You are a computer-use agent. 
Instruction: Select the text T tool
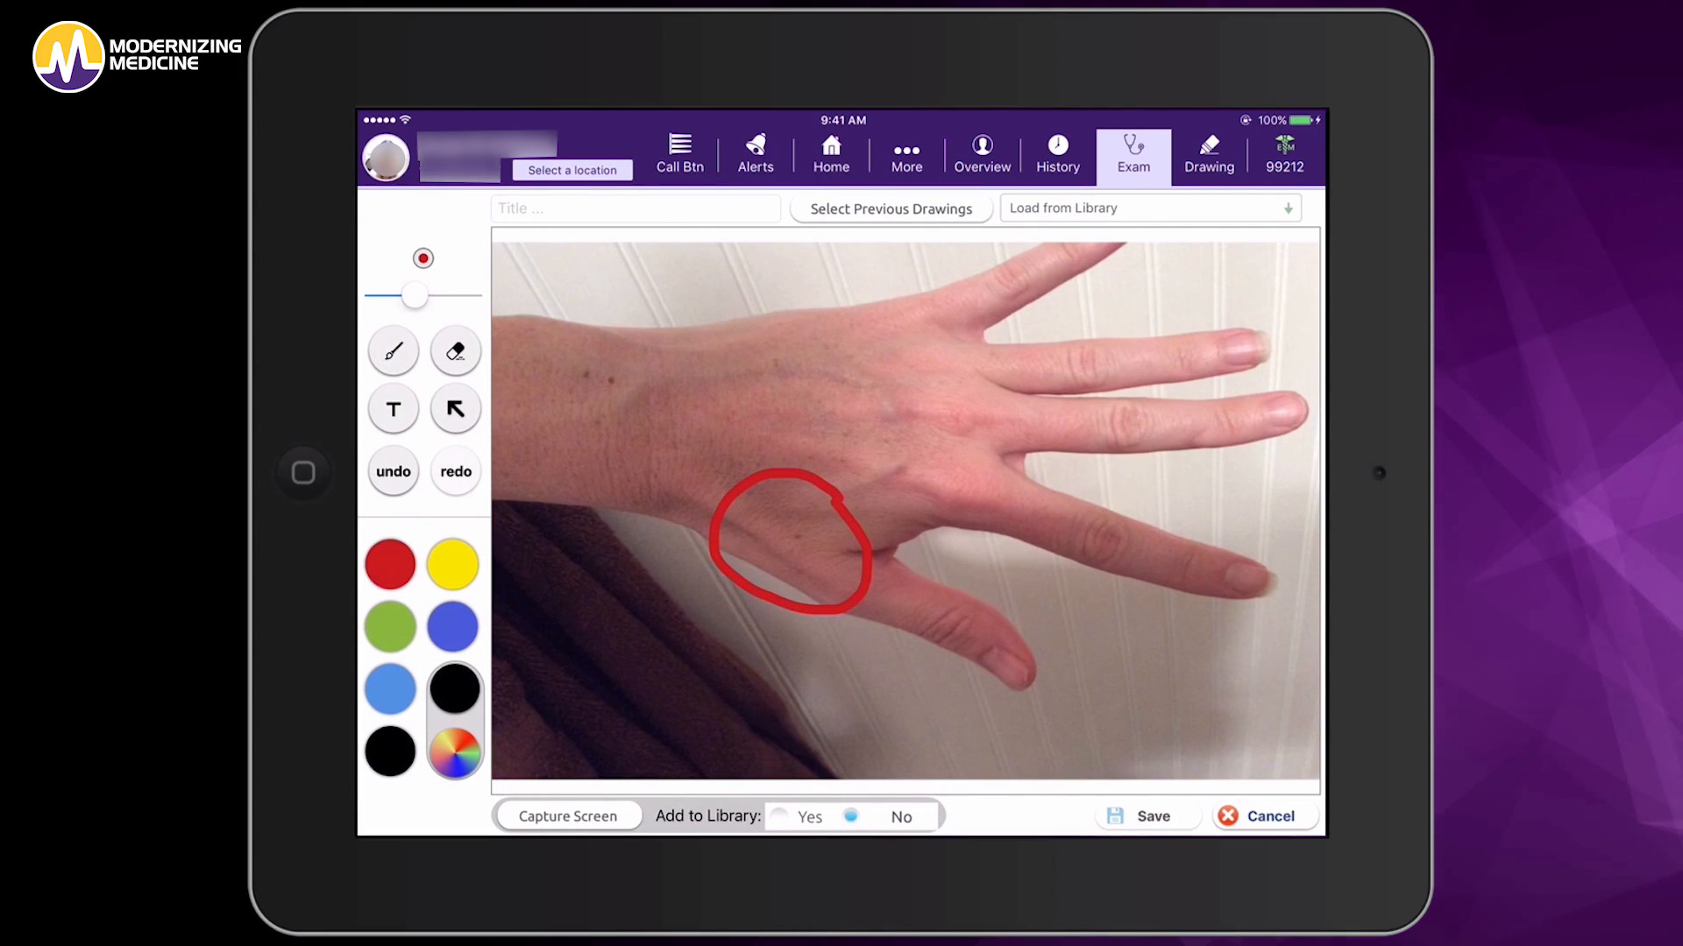(x=394, y=409)
